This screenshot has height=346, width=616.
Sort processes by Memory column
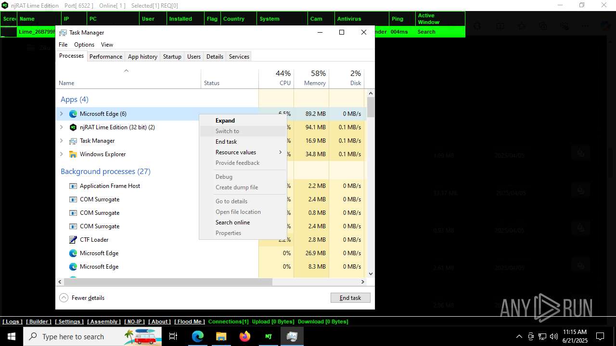(x=311, y=78)
